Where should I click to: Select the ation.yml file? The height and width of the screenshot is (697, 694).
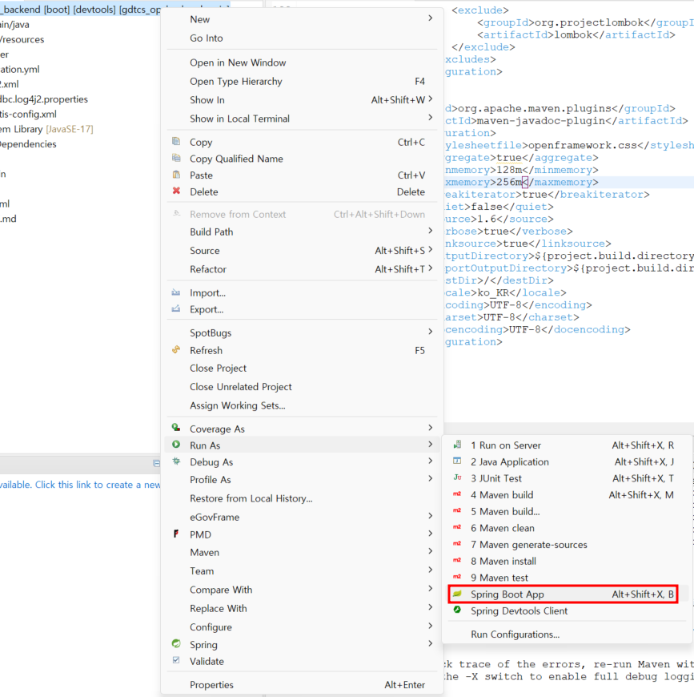(20, 70)
